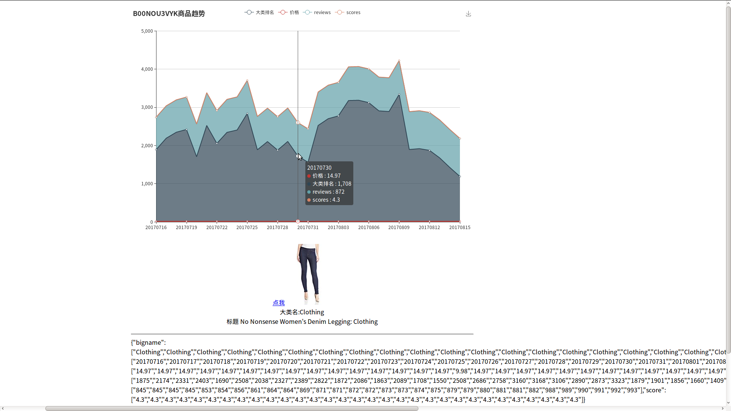Click the 20170815 end point of top line
The width and height of the screenshot is (731, 411).
click(460, 139)
